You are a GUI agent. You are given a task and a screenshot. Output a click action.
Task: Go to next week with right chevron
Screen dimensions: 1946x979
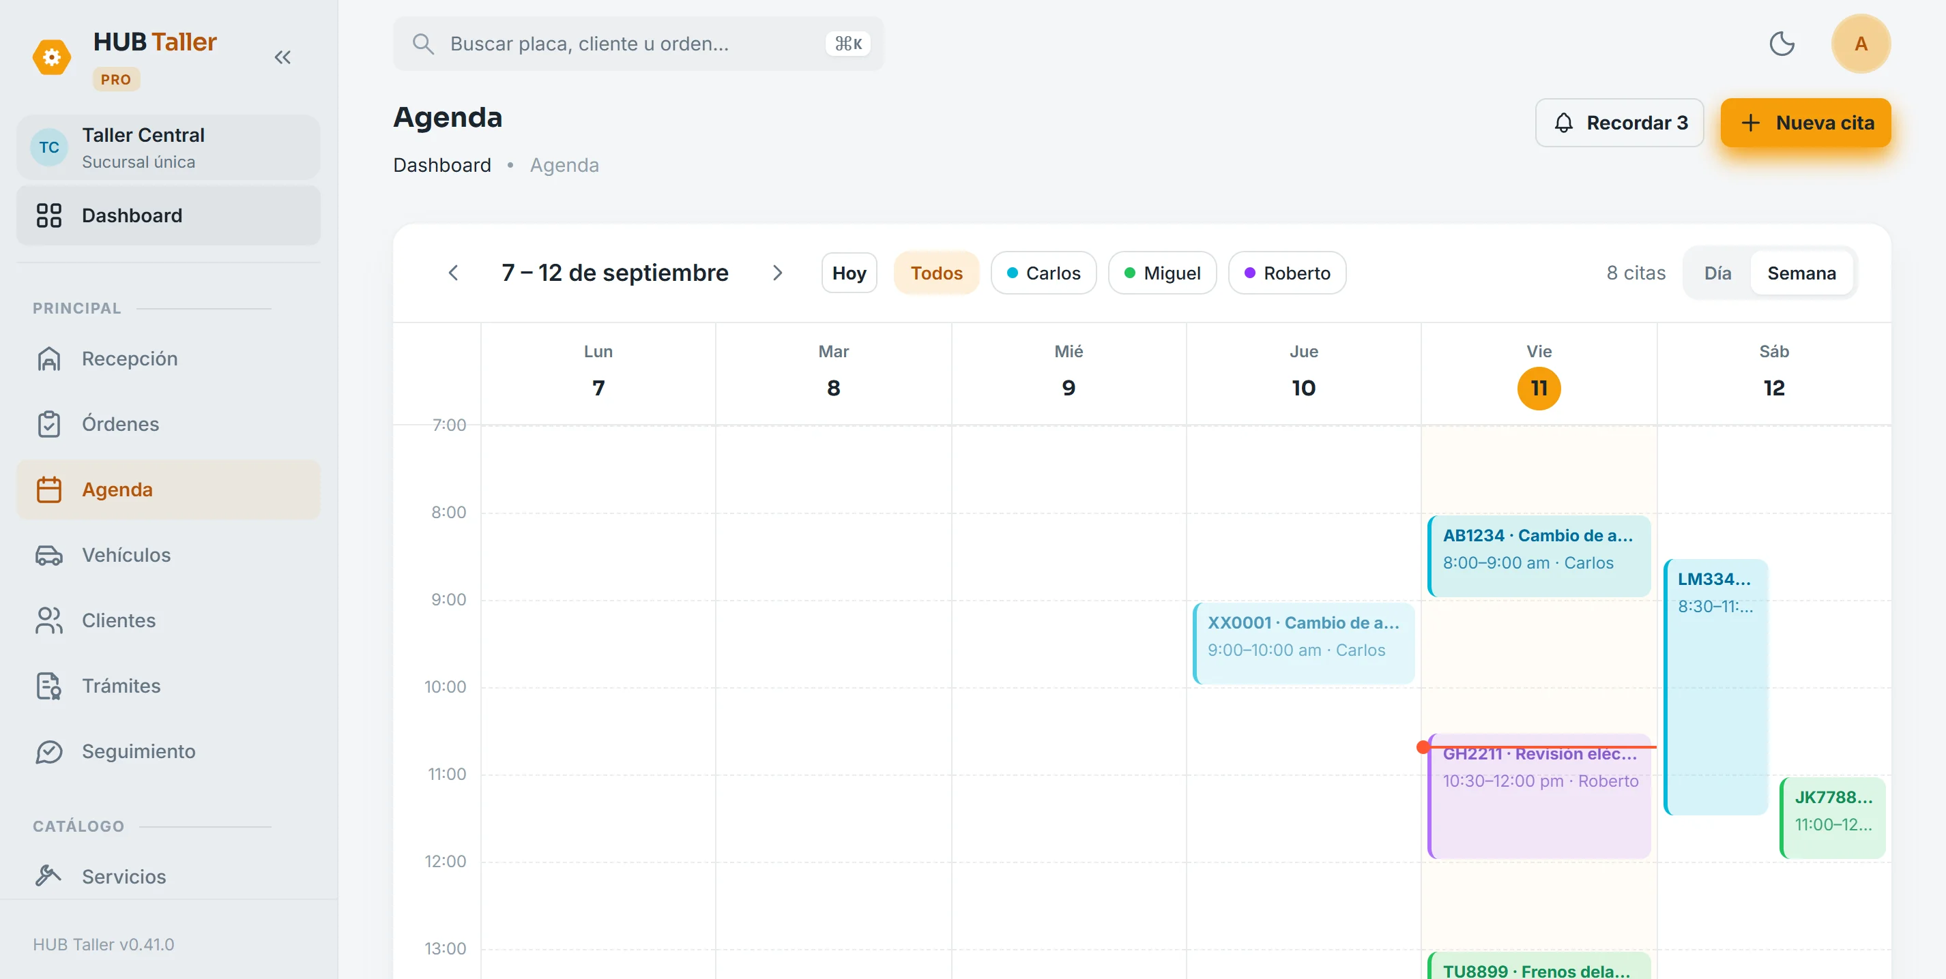[777, 273]
